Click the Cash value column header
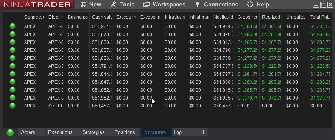 (x=102, y=17)
